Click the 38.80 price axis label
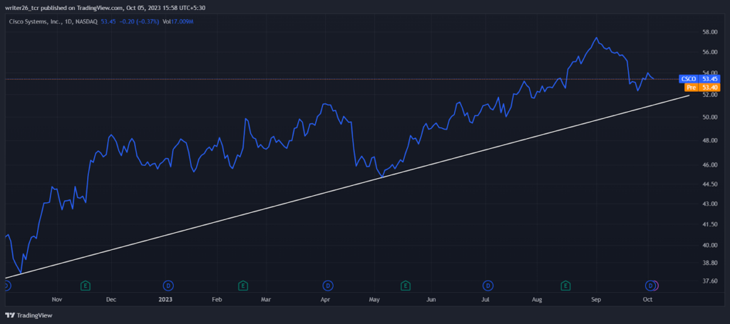 (x=709, y=263)
